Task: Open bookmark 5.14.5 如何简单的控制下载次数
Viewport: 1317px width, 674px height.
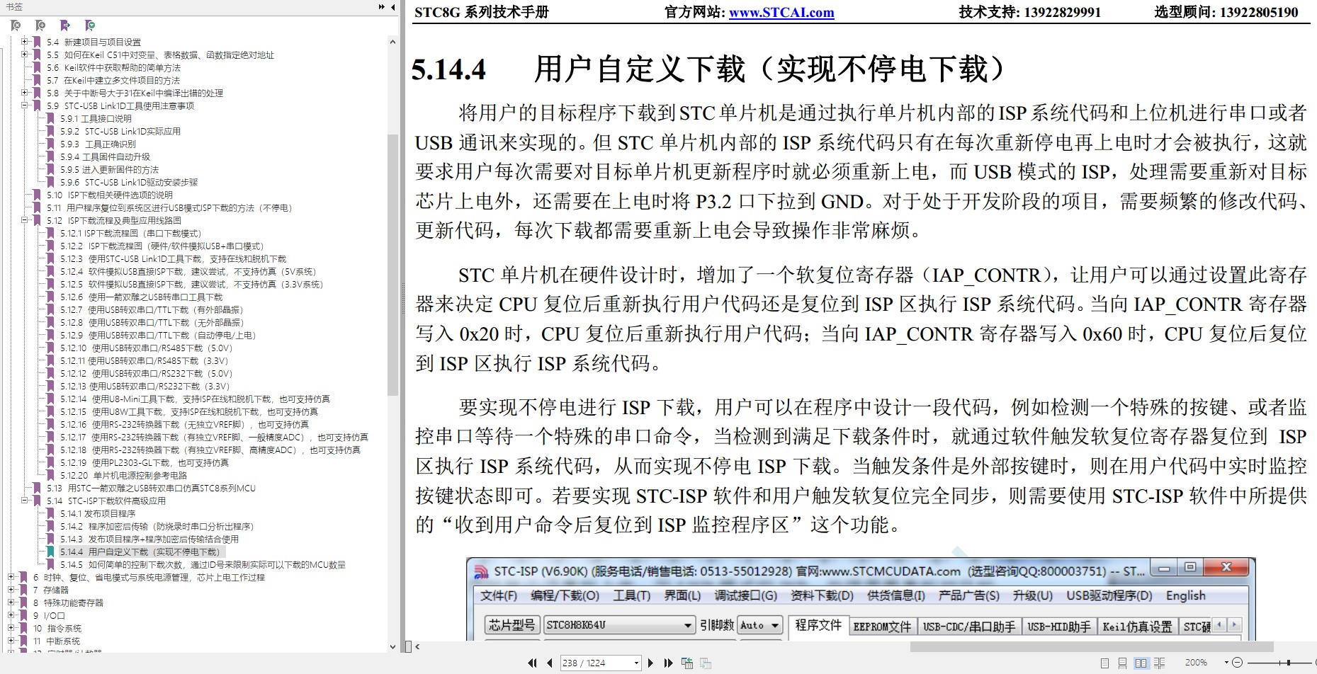Action: [203, 564]
